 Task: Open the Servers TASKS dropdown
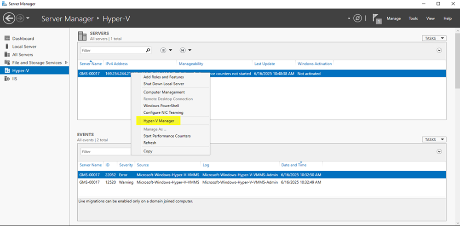(x=434, y=38)
